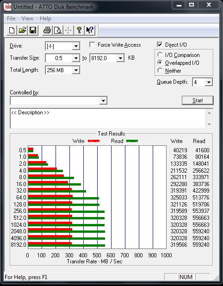Open the View menu
The image size is (223, 286).
[28, 19]
